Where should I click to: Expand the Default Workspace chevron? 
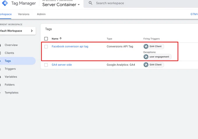(32, 31)
